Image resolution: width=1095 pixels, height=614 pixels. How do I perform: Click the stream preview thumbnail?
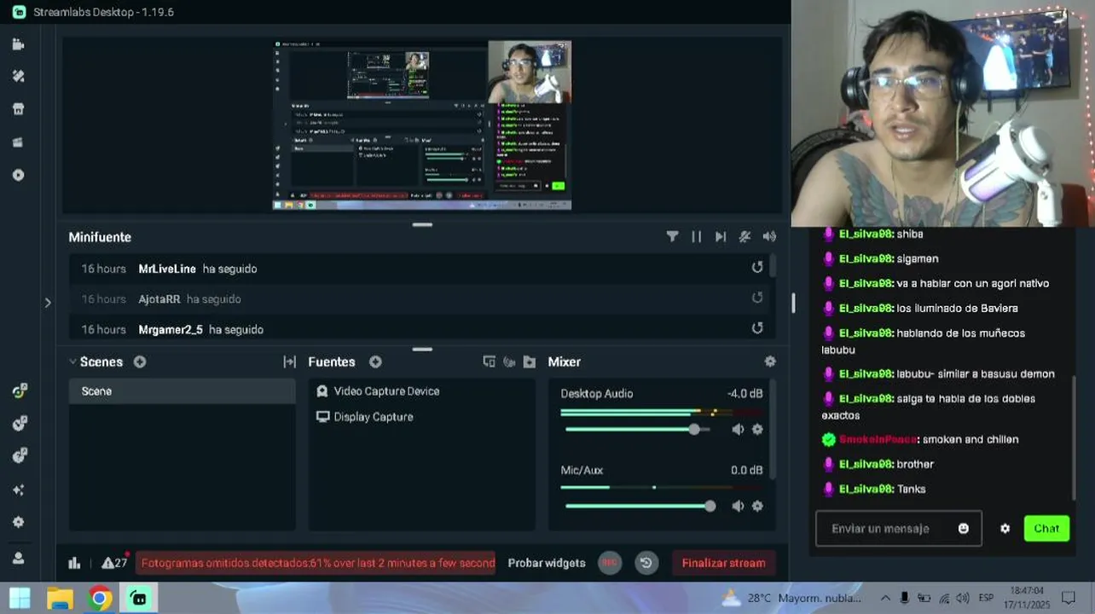coord(422,125)
